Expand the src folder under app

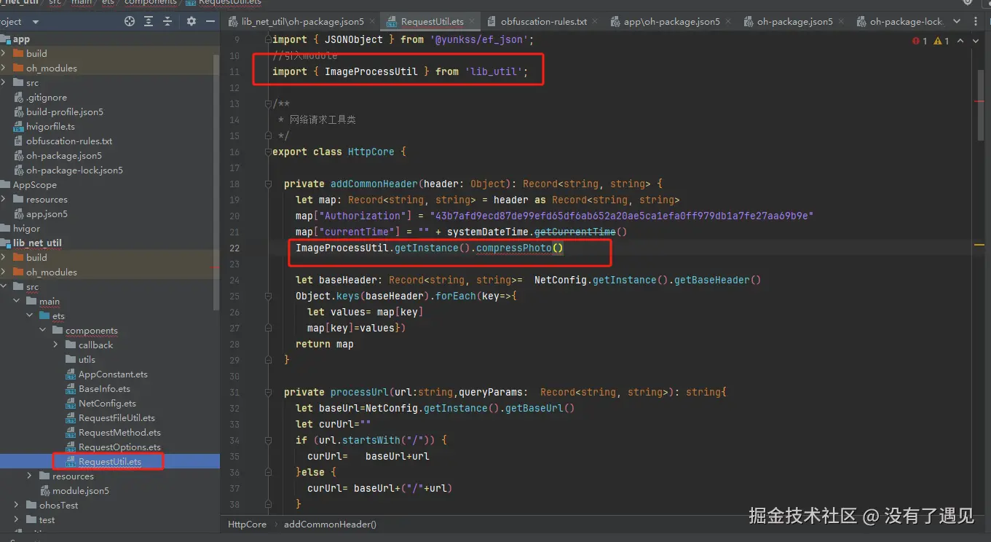point(4,82)
